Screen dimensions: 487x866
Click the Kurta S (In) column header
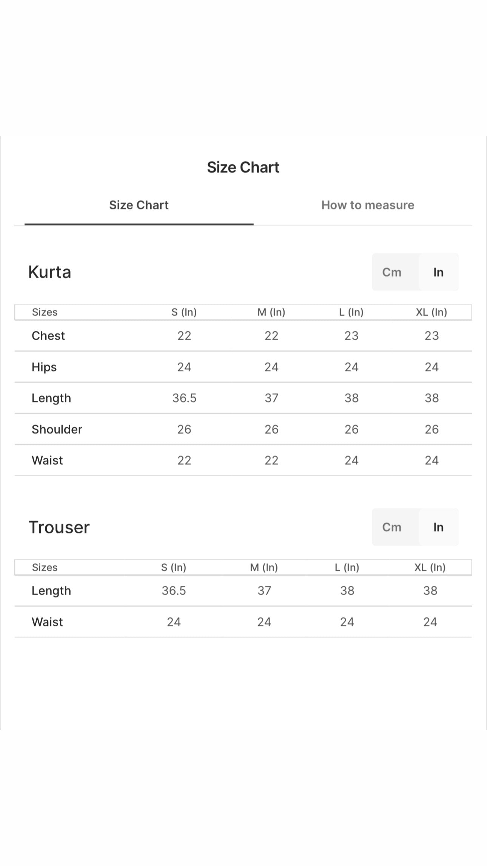[x=184, y=312]
